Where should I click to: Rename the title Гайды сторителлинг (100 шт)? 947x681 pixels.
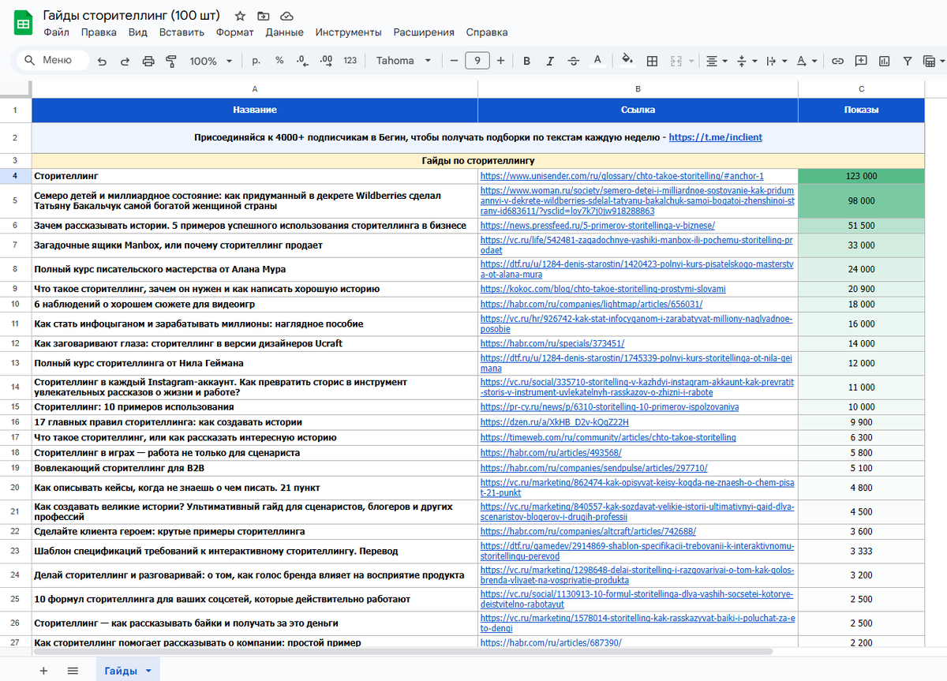point(133,16)
